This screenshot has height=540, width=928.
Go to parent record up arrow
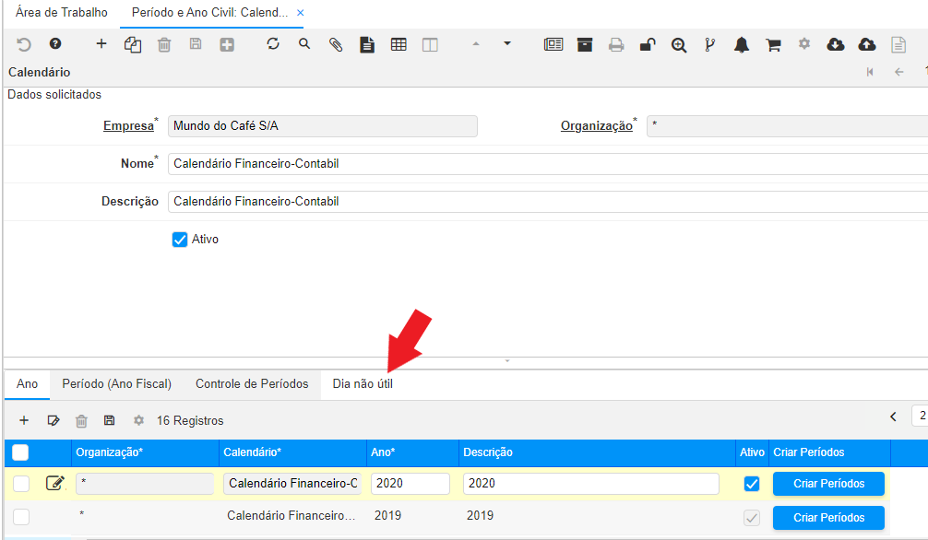476,43
